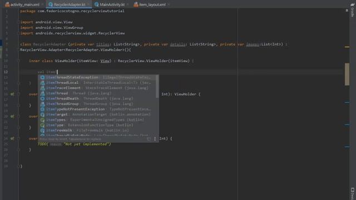
Task: Click the override gutter icon on line 16
Action: (x=12, y=94)
